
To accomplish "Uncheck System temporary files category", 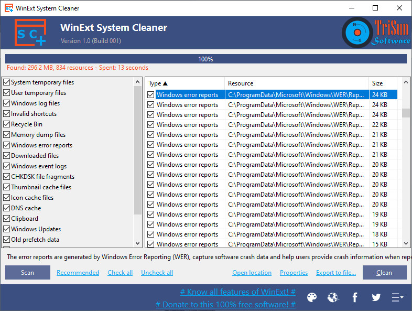I will [7, 82].
